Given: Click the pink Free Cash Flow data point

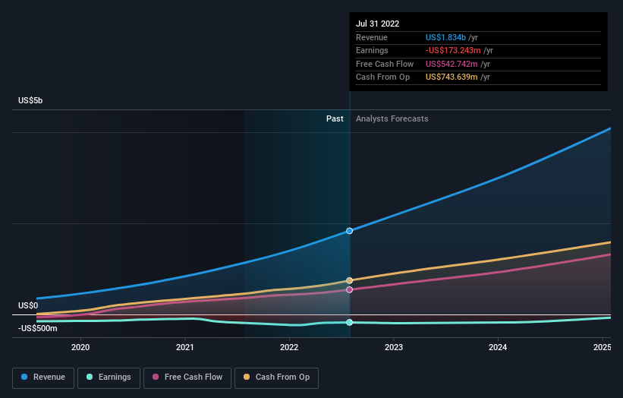Looking at the screenshot, I should point(349,290).
